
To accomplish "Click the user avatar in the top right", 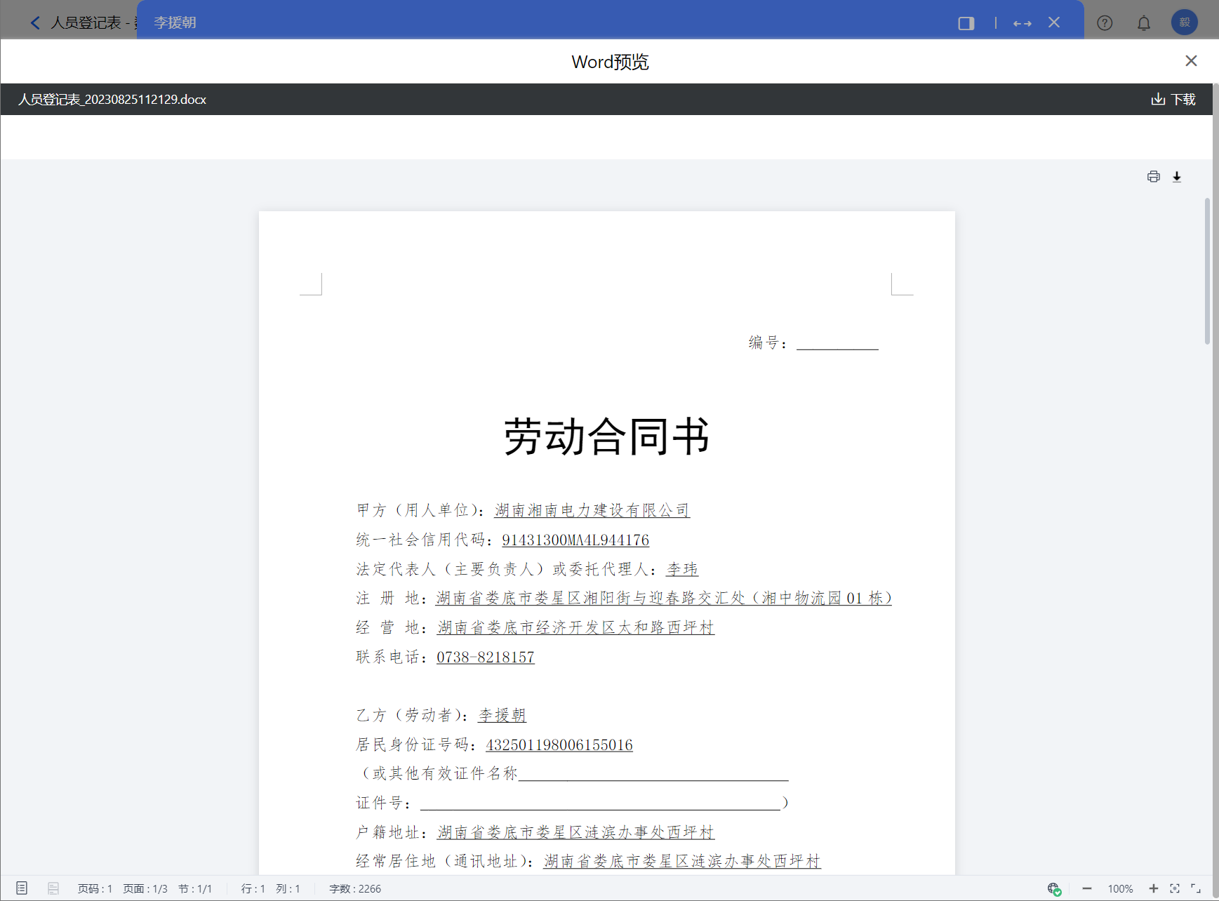I will coord(1184,22).
